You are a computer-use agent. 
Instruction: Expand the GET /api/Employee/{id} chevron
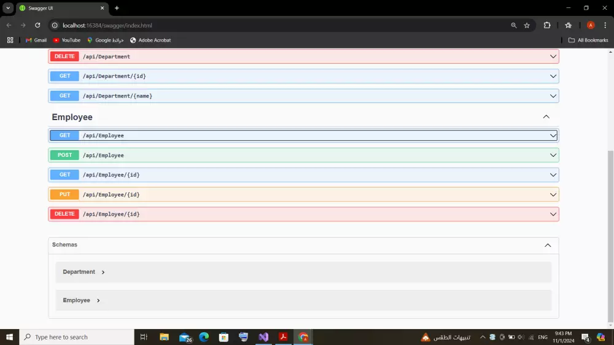click(553, 175)
